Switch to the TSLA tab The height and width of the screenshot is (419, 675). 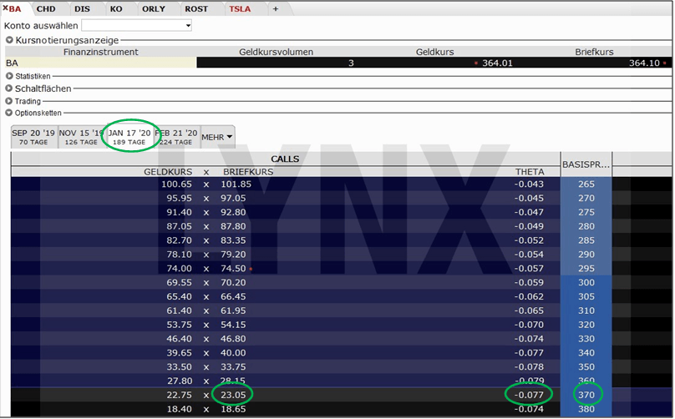tap(240, 9)
